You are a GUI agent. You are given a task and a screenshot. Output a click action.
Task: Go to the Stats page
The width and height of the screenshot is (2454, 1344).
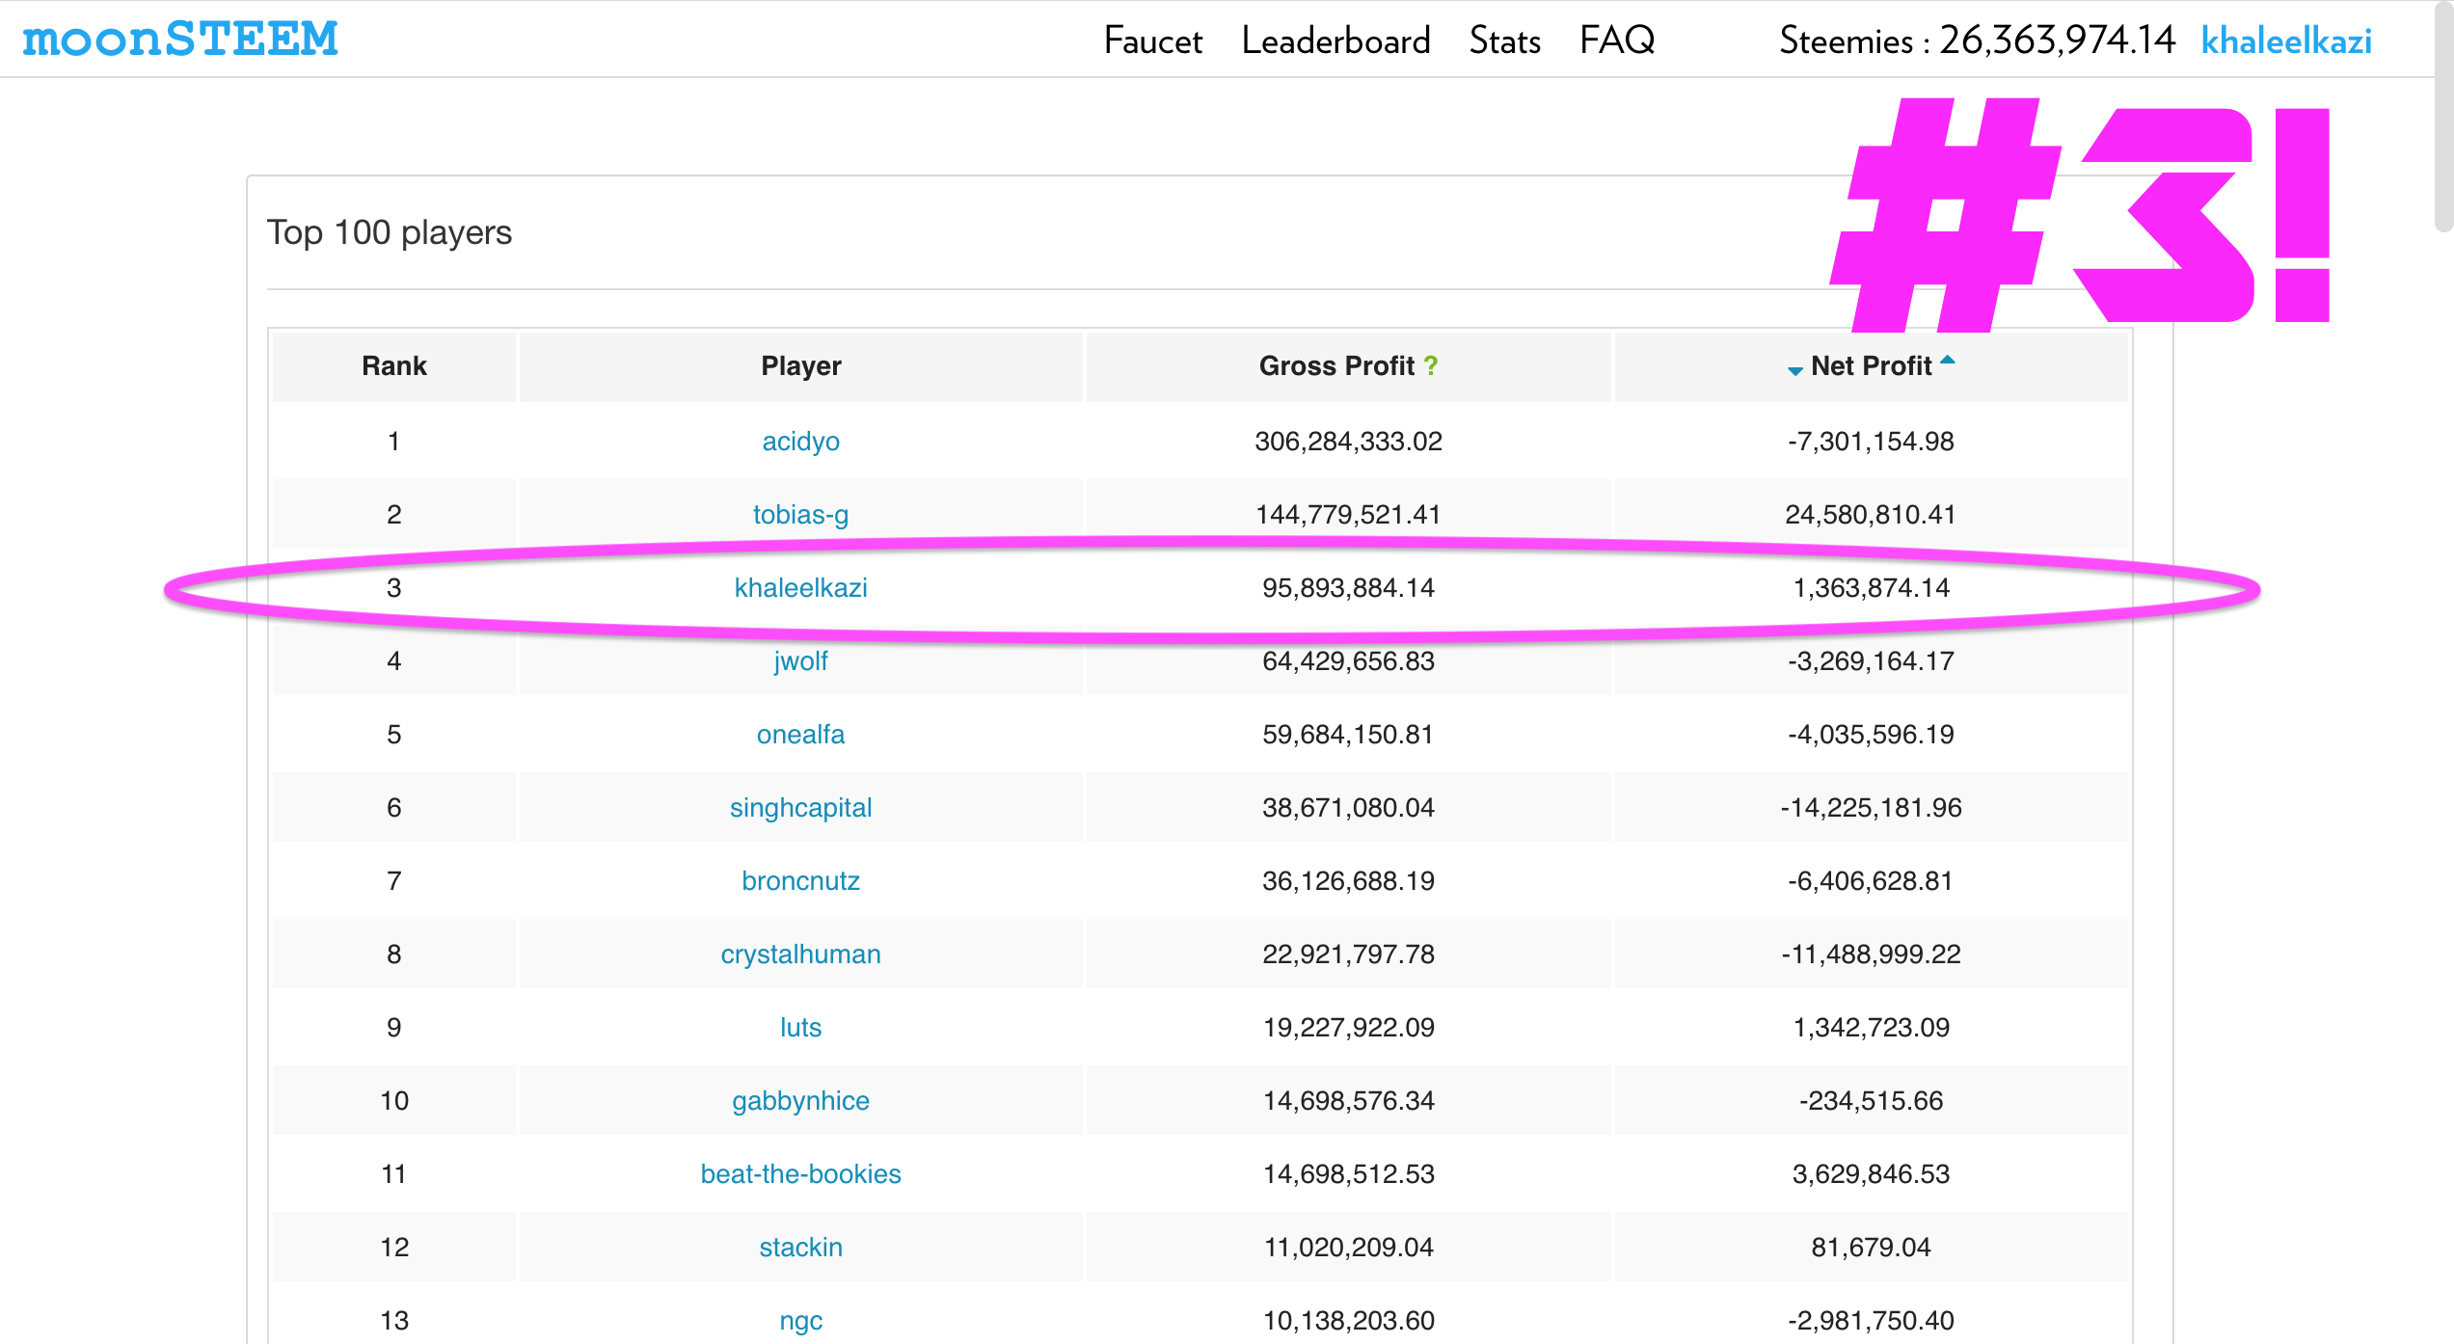1504,40
